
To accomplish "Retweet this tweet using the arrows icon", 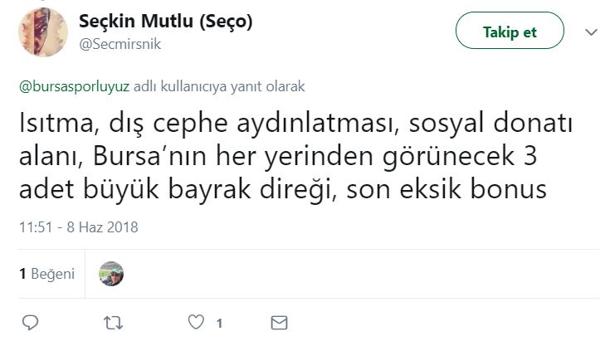I will 111,321.
